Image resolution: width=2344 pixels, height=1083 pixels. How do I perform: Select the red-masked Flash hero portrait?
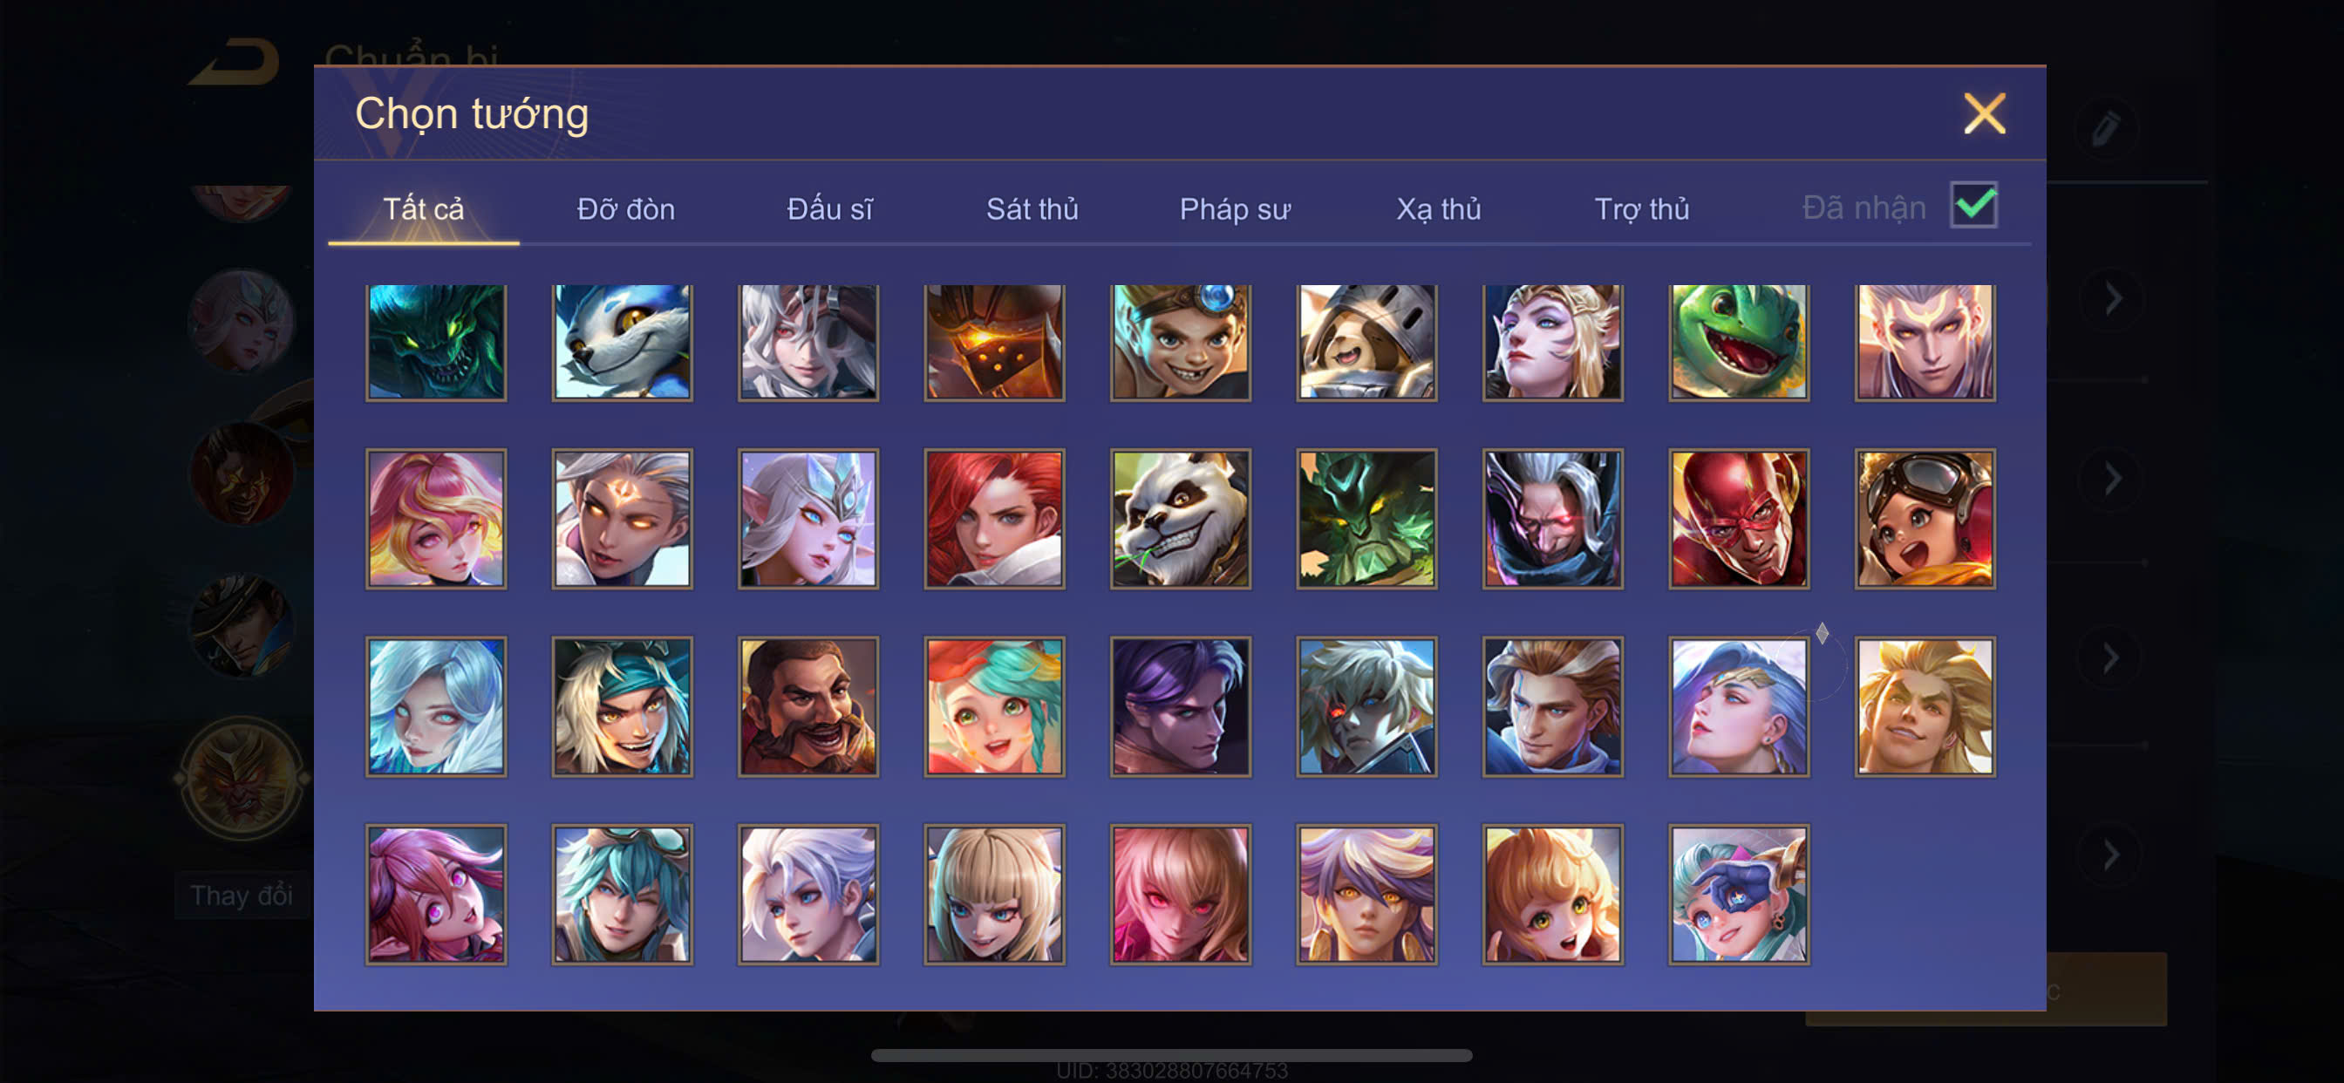coord(1738,519)
